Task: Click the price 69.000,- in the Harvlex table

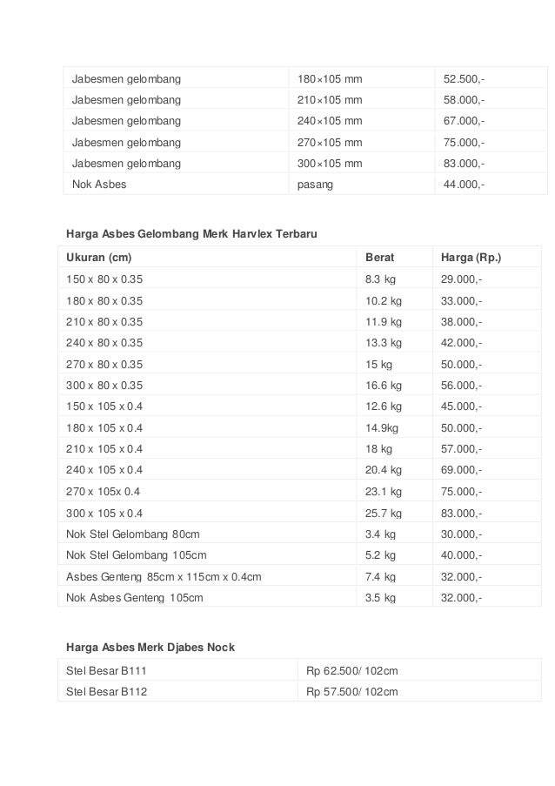Action: (x=461, y=470)
